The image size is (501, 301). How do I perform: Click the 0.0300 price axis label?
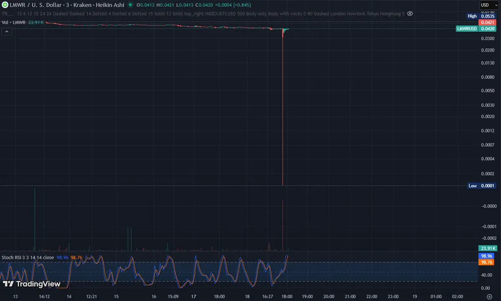click(488, 38)
